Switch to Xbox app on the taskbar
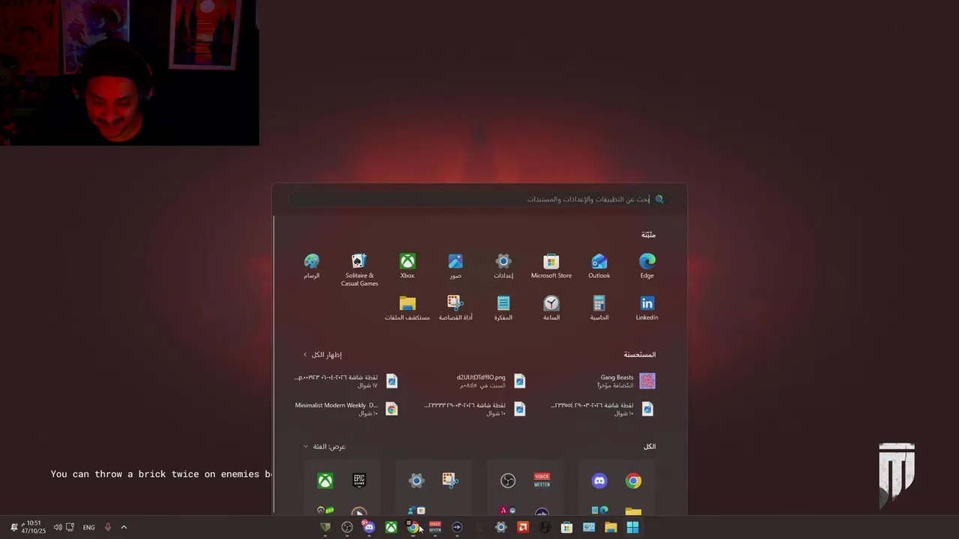The height and width of the screenshot is (539, 959). [x=391, y=527]
